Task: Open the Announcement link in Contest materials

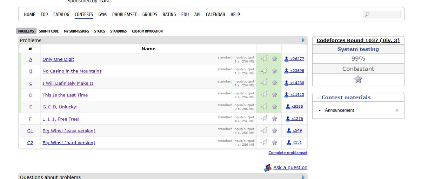Action: 339,110
